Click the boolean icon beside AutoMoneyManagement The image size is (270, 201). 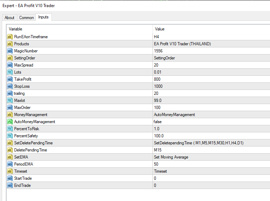click(x=10, y=122)
